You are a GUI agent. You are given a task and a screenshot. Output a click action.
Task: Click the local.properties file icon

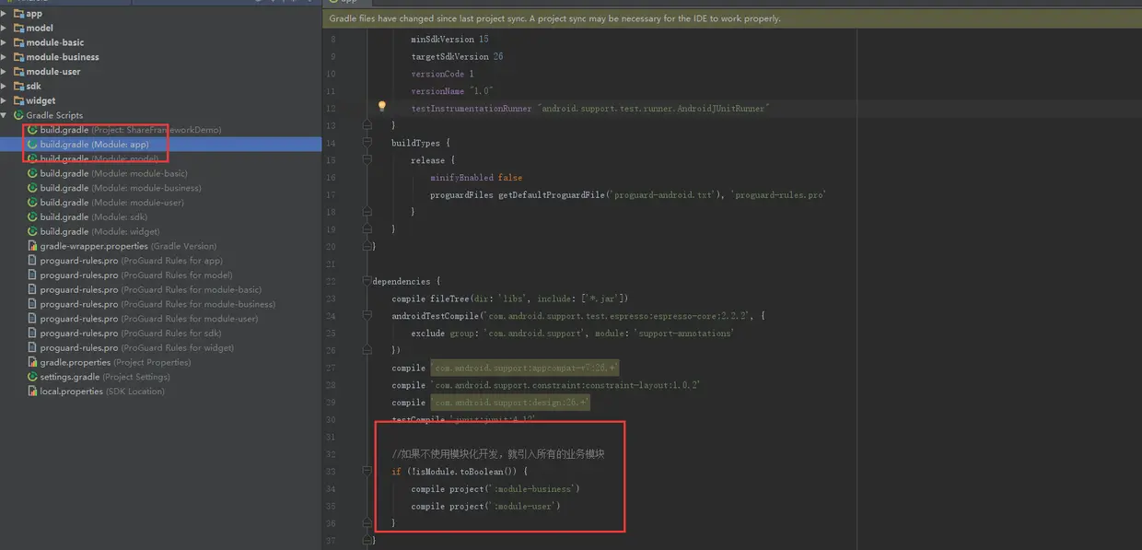click(x=32, y=392)
